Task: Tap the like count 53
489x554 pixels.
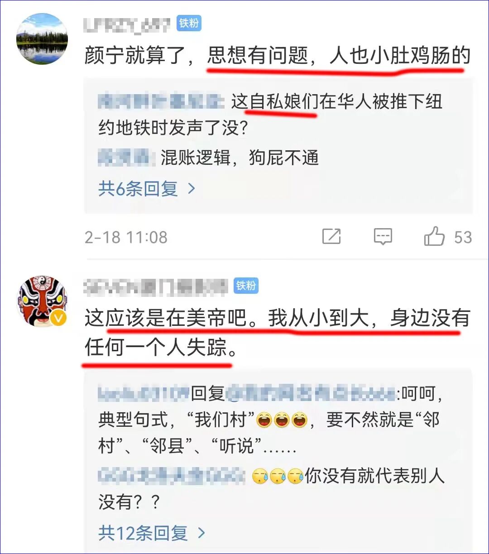Action: tap(463, 237)
